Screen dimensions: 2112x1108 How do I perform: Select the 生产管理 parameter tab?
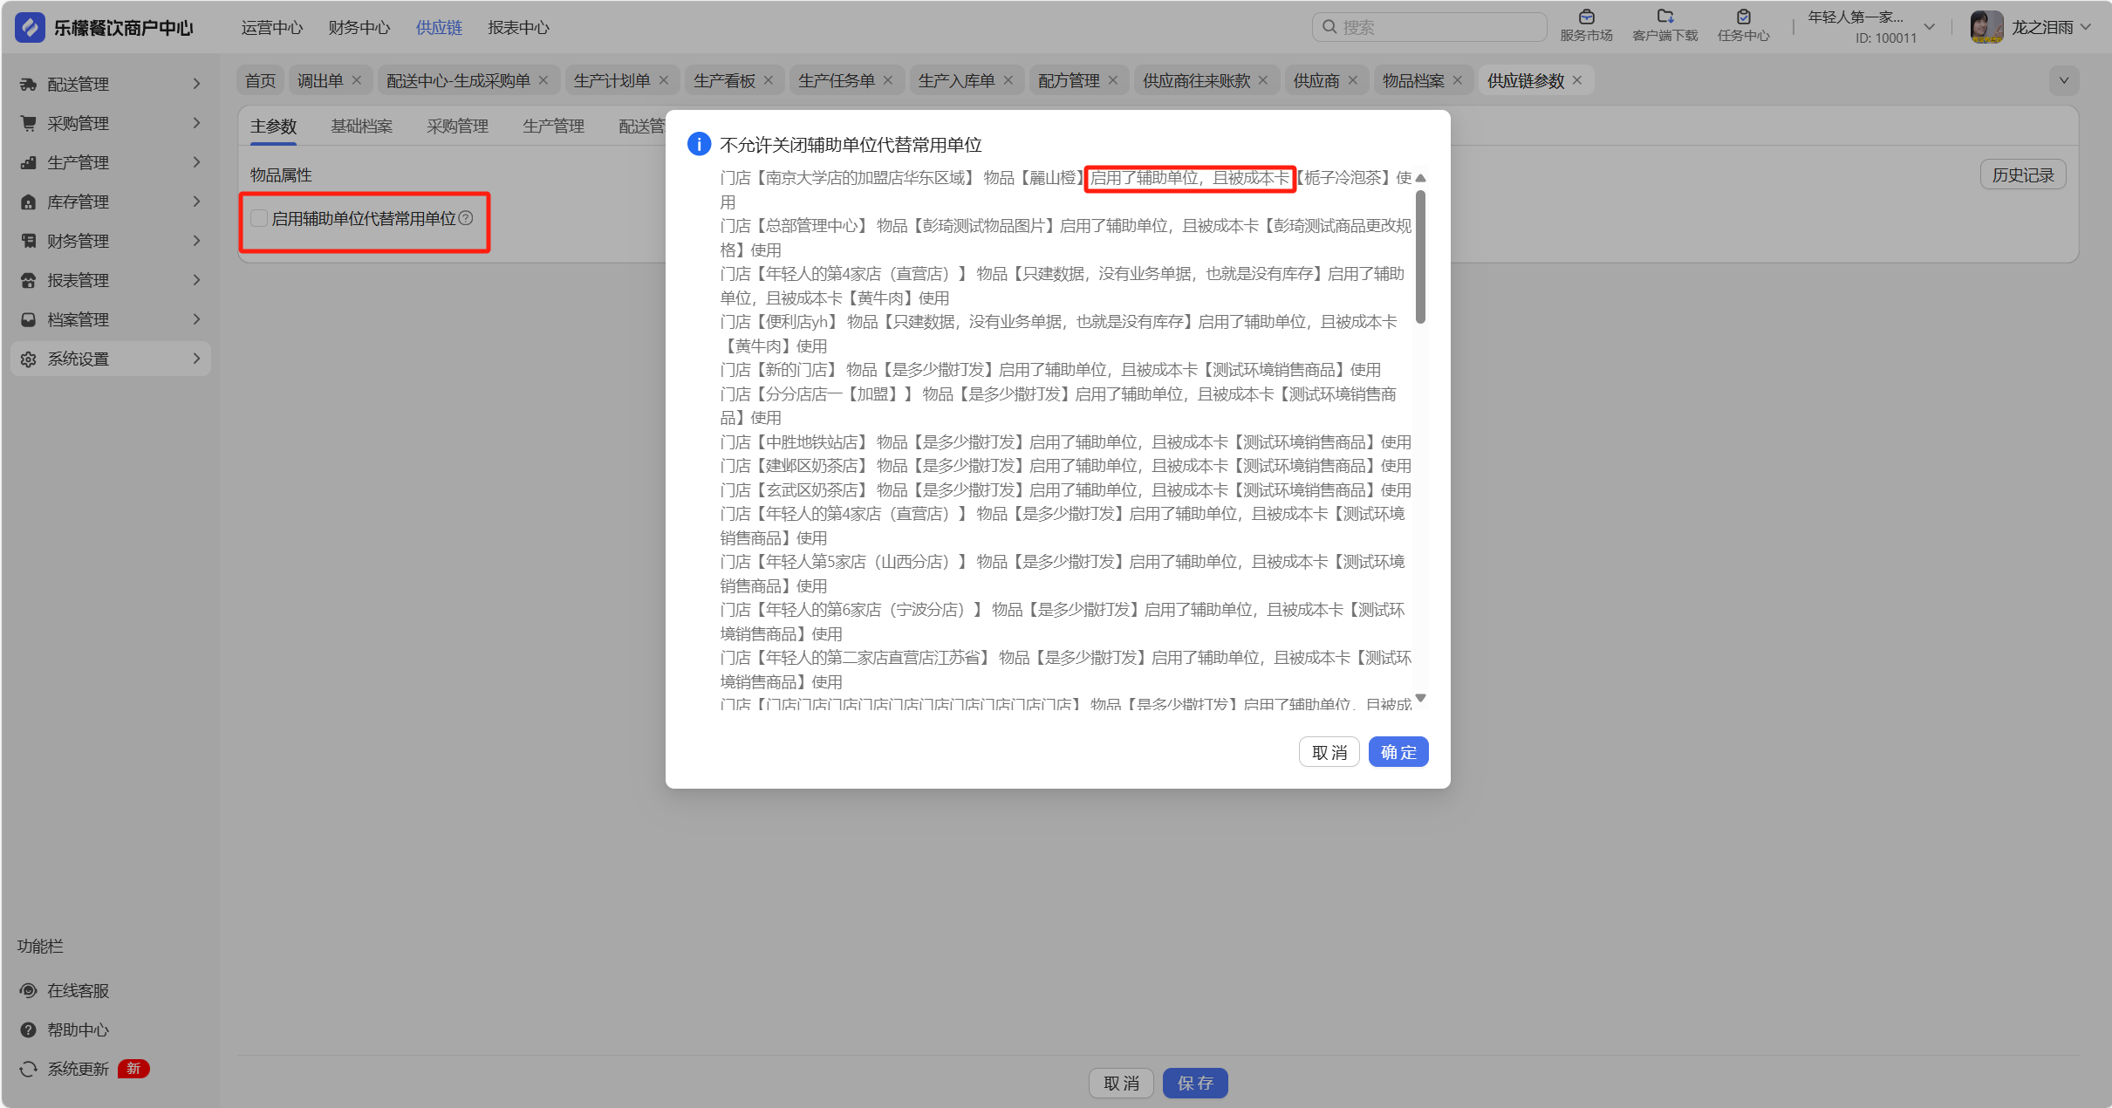point(554,127)
